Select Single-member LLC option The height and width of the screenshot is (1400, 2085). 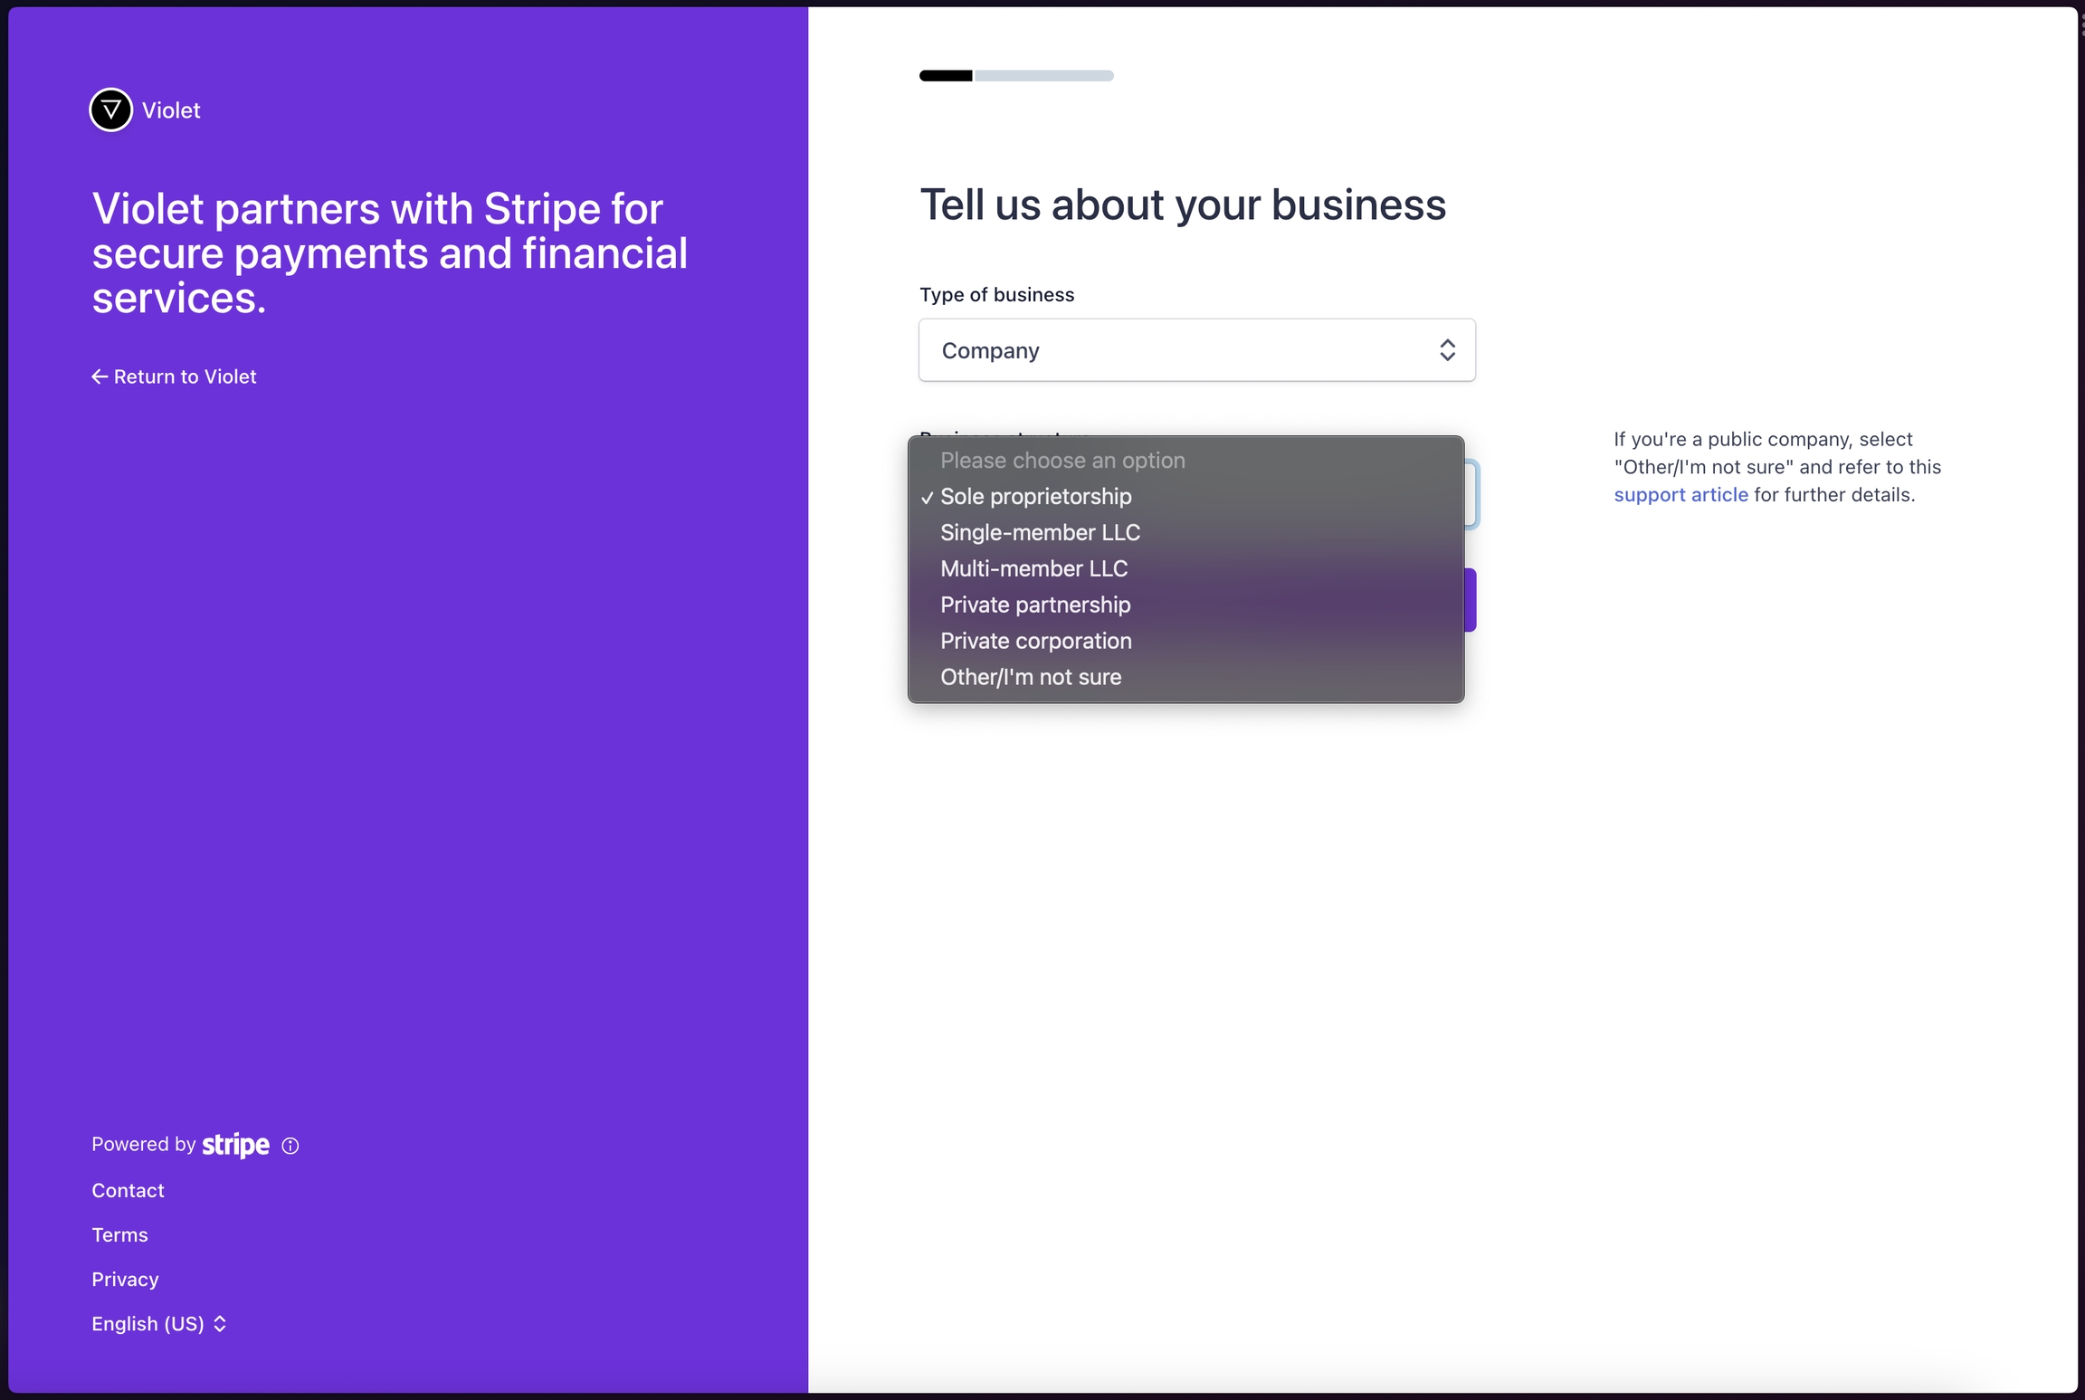[x=1040, y=533]
